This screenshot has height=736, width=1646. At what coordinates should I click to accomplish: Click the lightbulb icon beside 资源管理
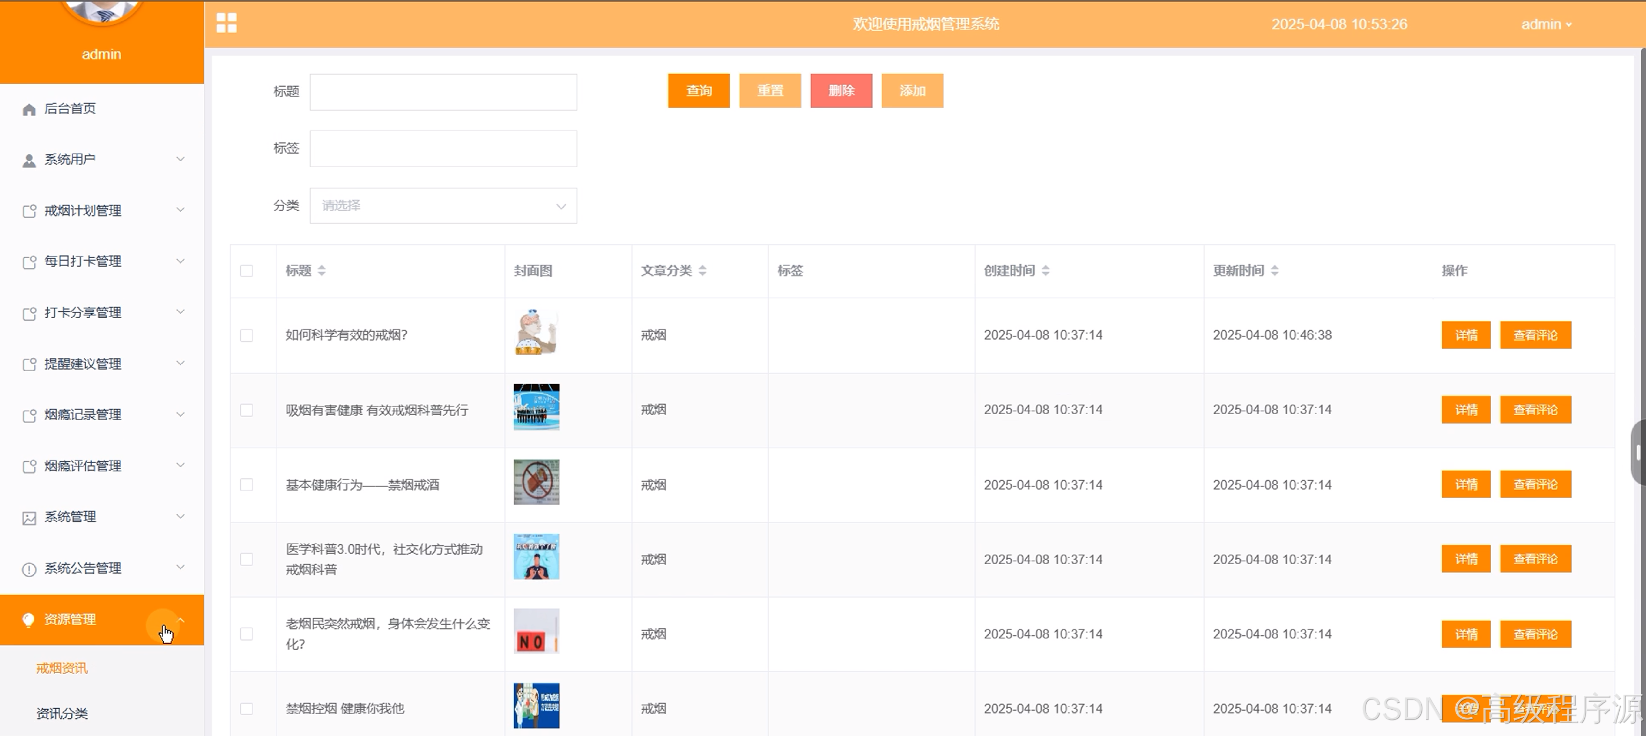(28, 620)
